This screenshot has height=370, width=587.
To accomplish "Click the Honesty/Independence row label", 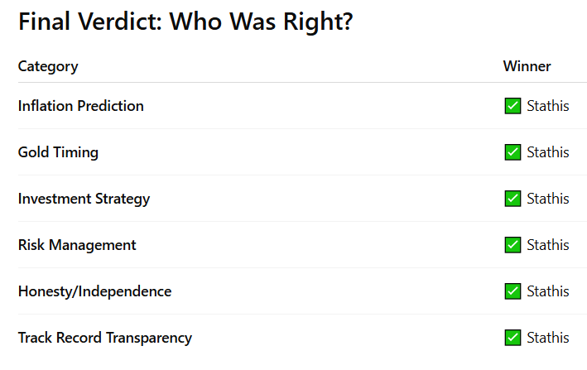I will (x=94, y=292).
